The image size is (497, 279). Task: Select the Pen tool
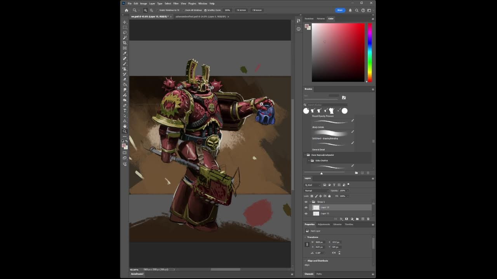[125, 105]
